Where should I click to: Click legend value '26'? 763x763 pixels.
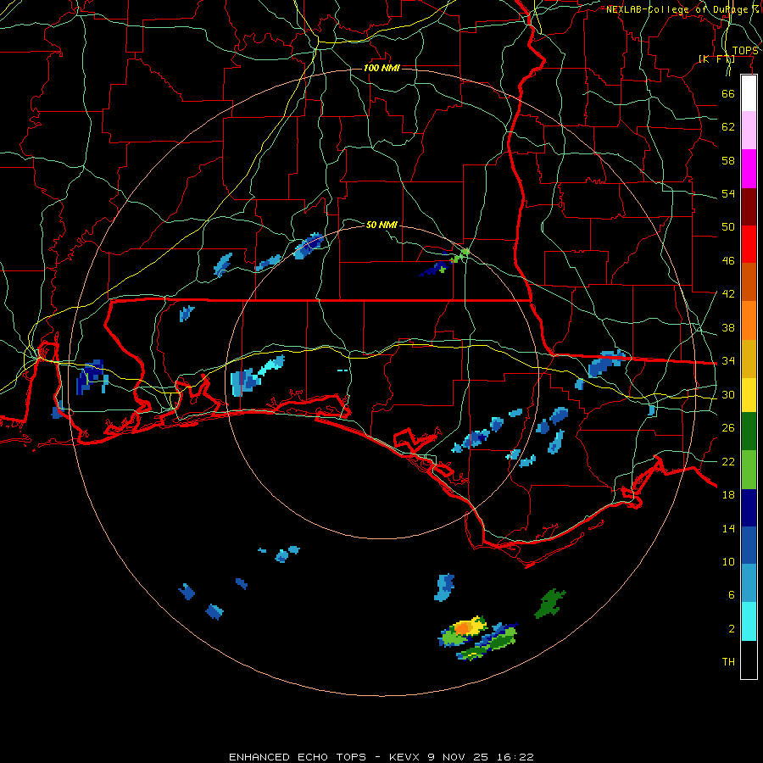coord(728,428)
